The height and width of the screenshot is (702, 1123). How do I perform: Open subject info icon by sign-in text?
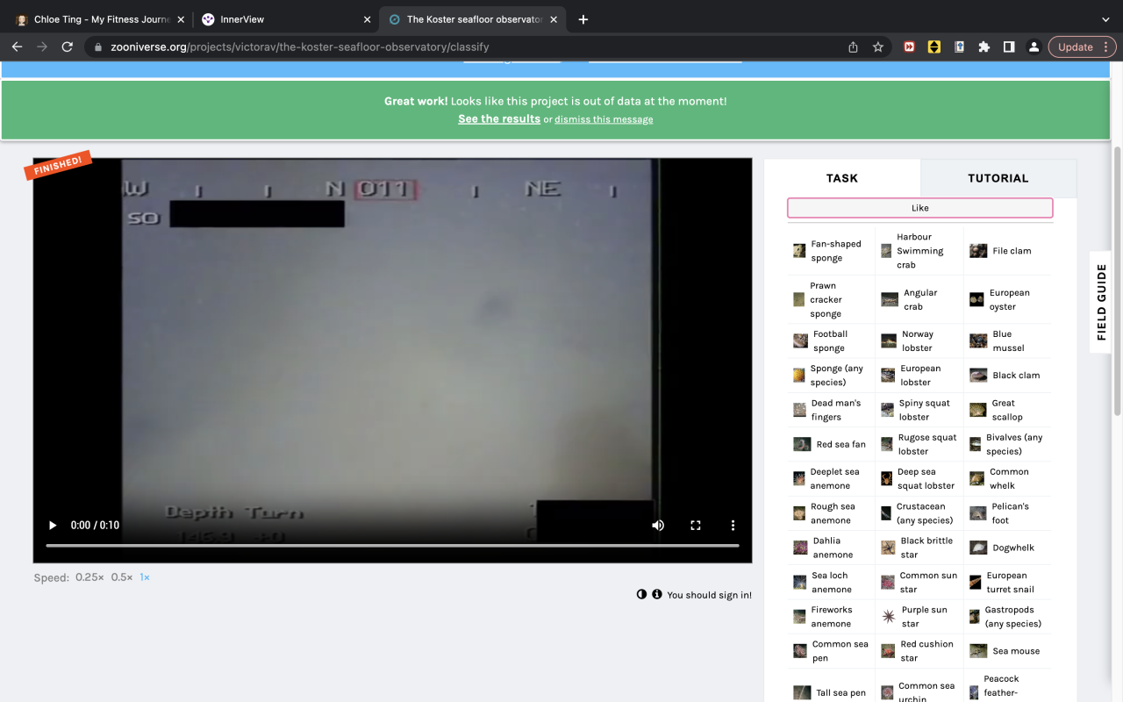(x=656, y=594)
